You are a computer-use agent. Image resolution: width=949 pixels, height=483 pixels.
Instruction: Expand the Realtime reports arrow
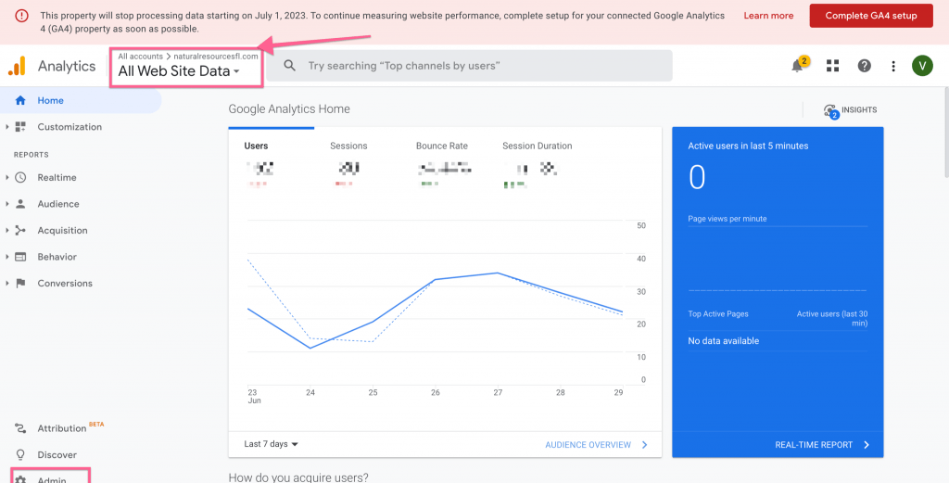6,177
